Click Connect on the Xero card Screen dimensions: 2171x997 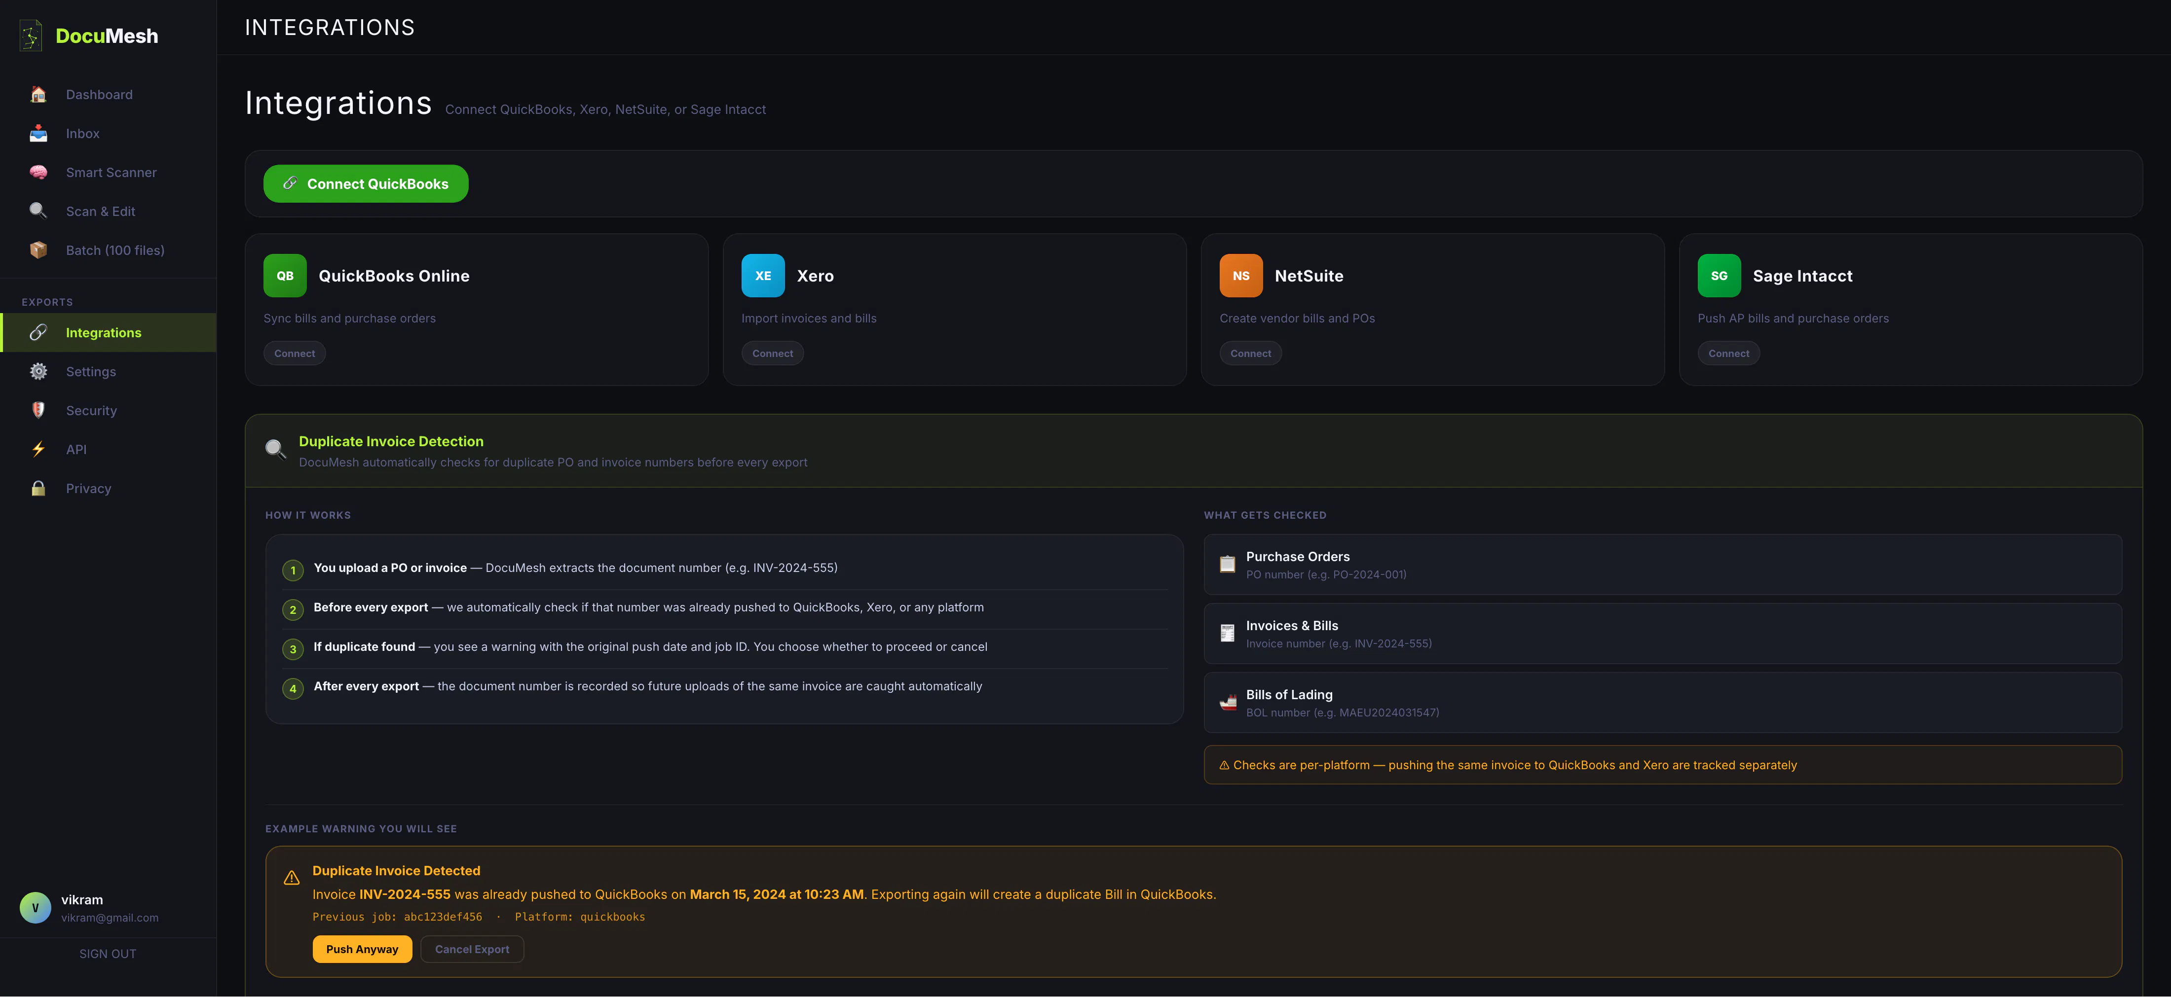tap(772, 354)
